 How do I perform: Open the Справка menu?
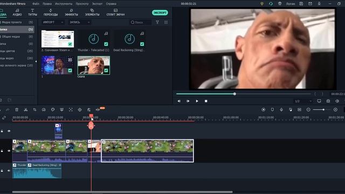point(111,4)
